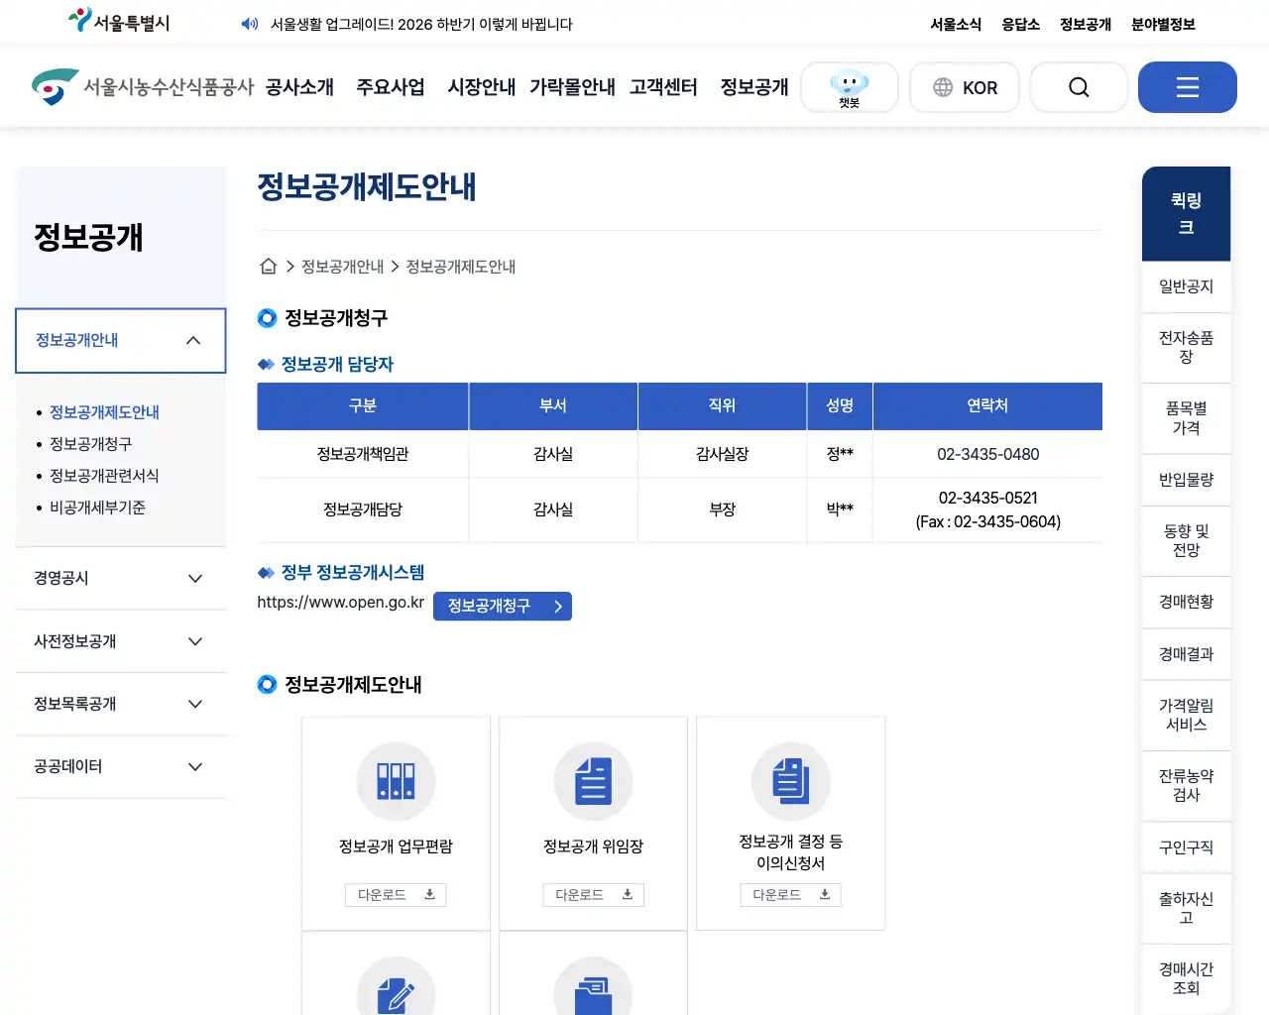The height and width of the screenshot is (1015, 1269).
Task: Open 구인구직 quick link
Action: pyautogui.click(x=1187, y=847)
